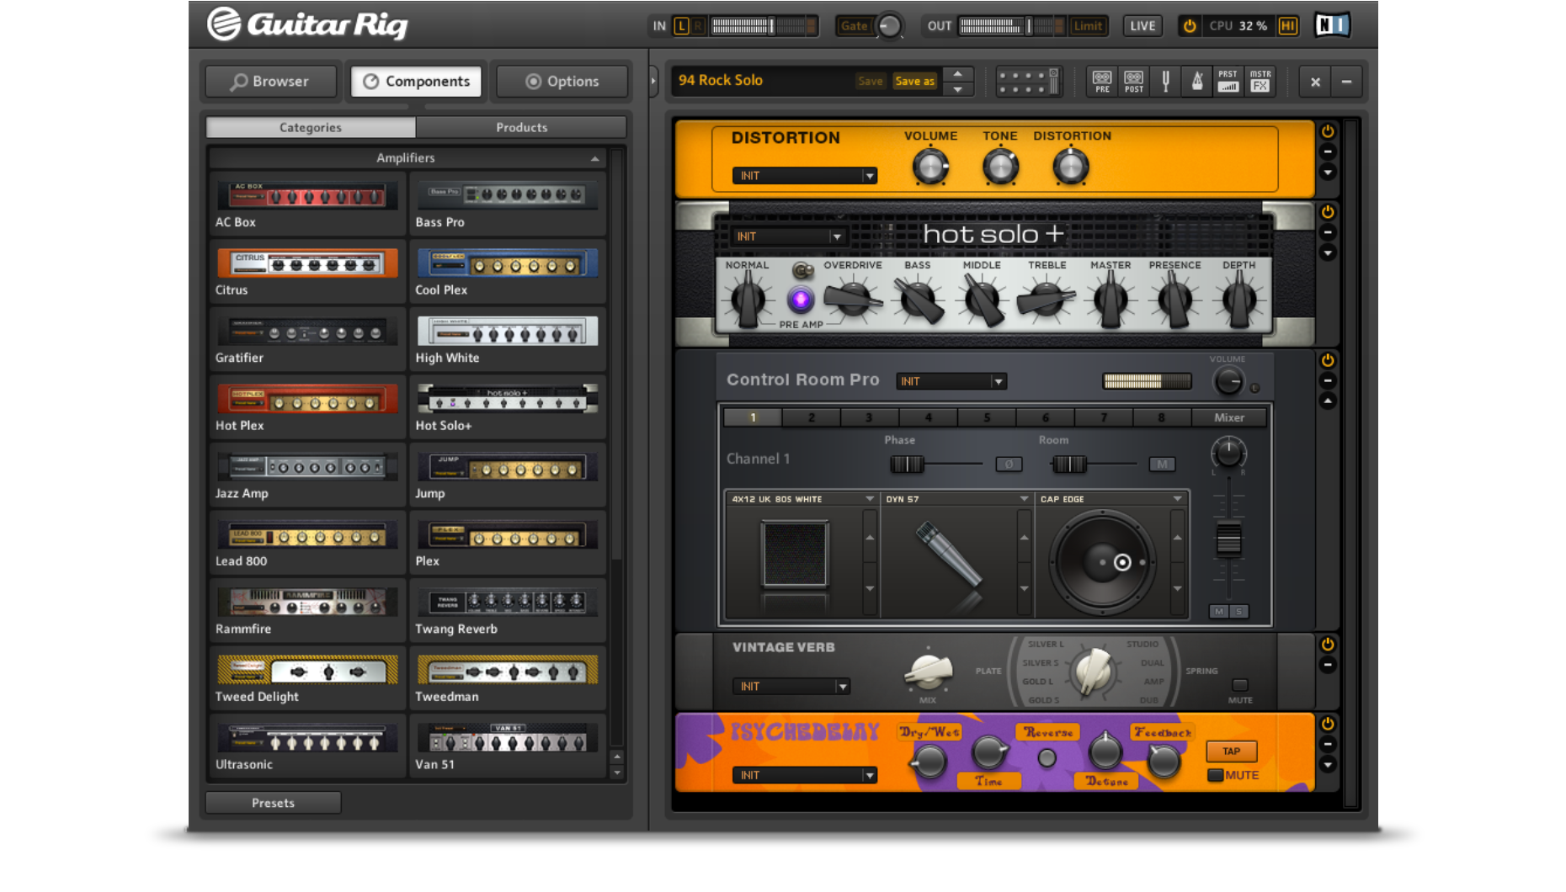Screen dimensions: 1566x892
Task: Open the 4x12 UK 80s White cabinet dropdown
Action: coord(870,499)
